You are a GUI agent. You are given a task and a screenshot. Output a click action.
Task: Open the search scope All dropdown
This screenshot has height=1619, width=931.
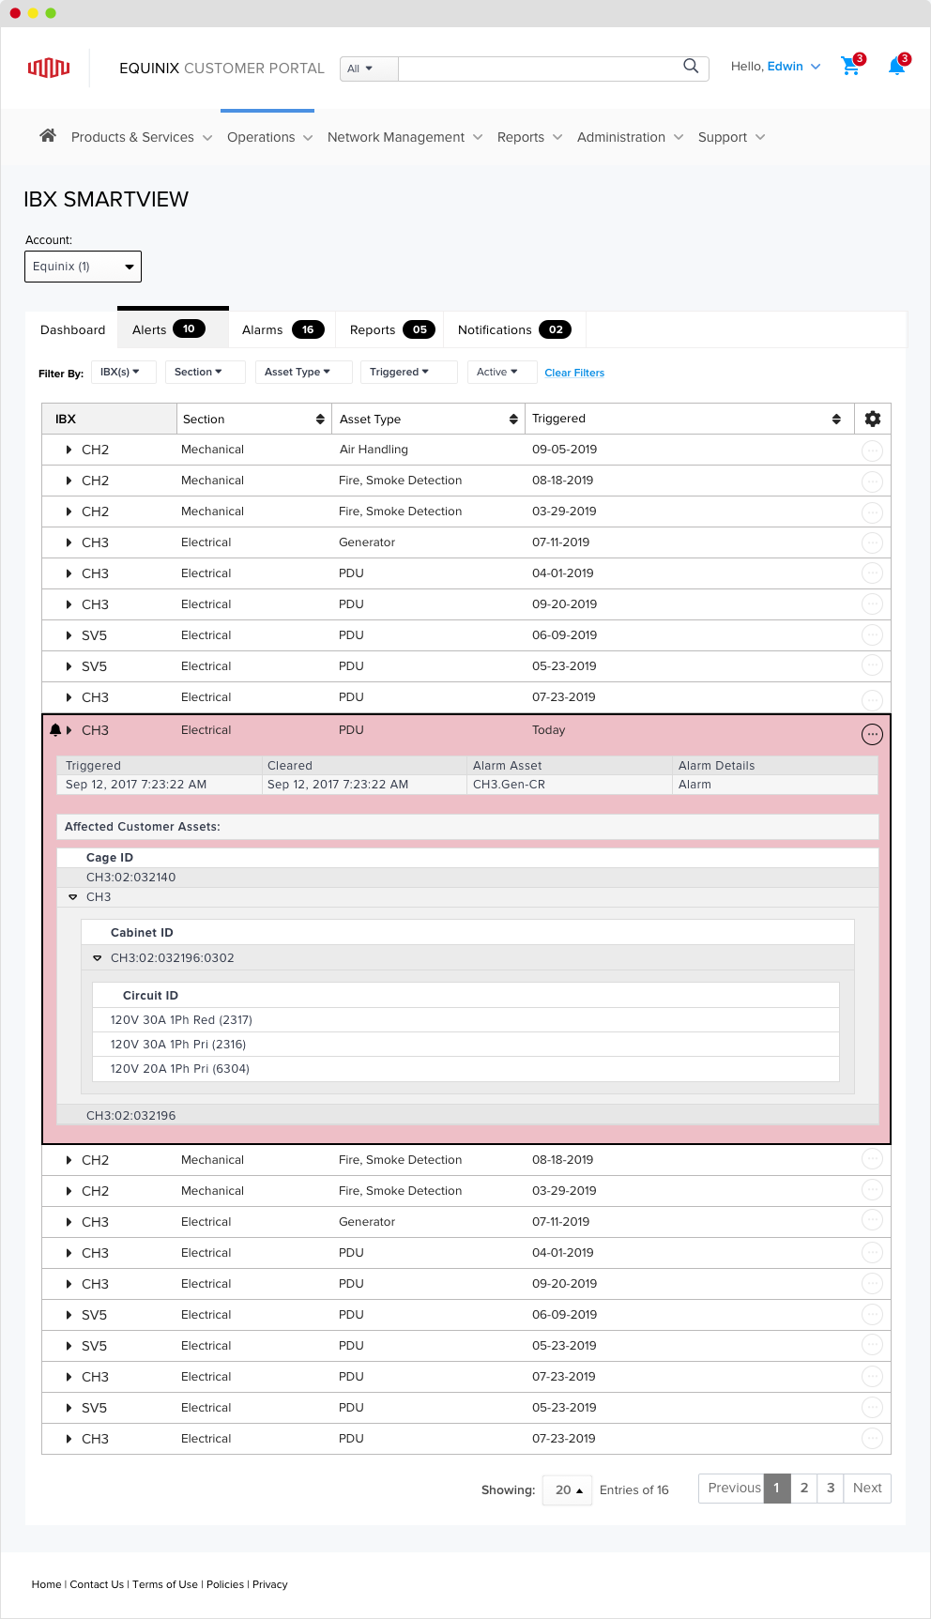[369, 69]
